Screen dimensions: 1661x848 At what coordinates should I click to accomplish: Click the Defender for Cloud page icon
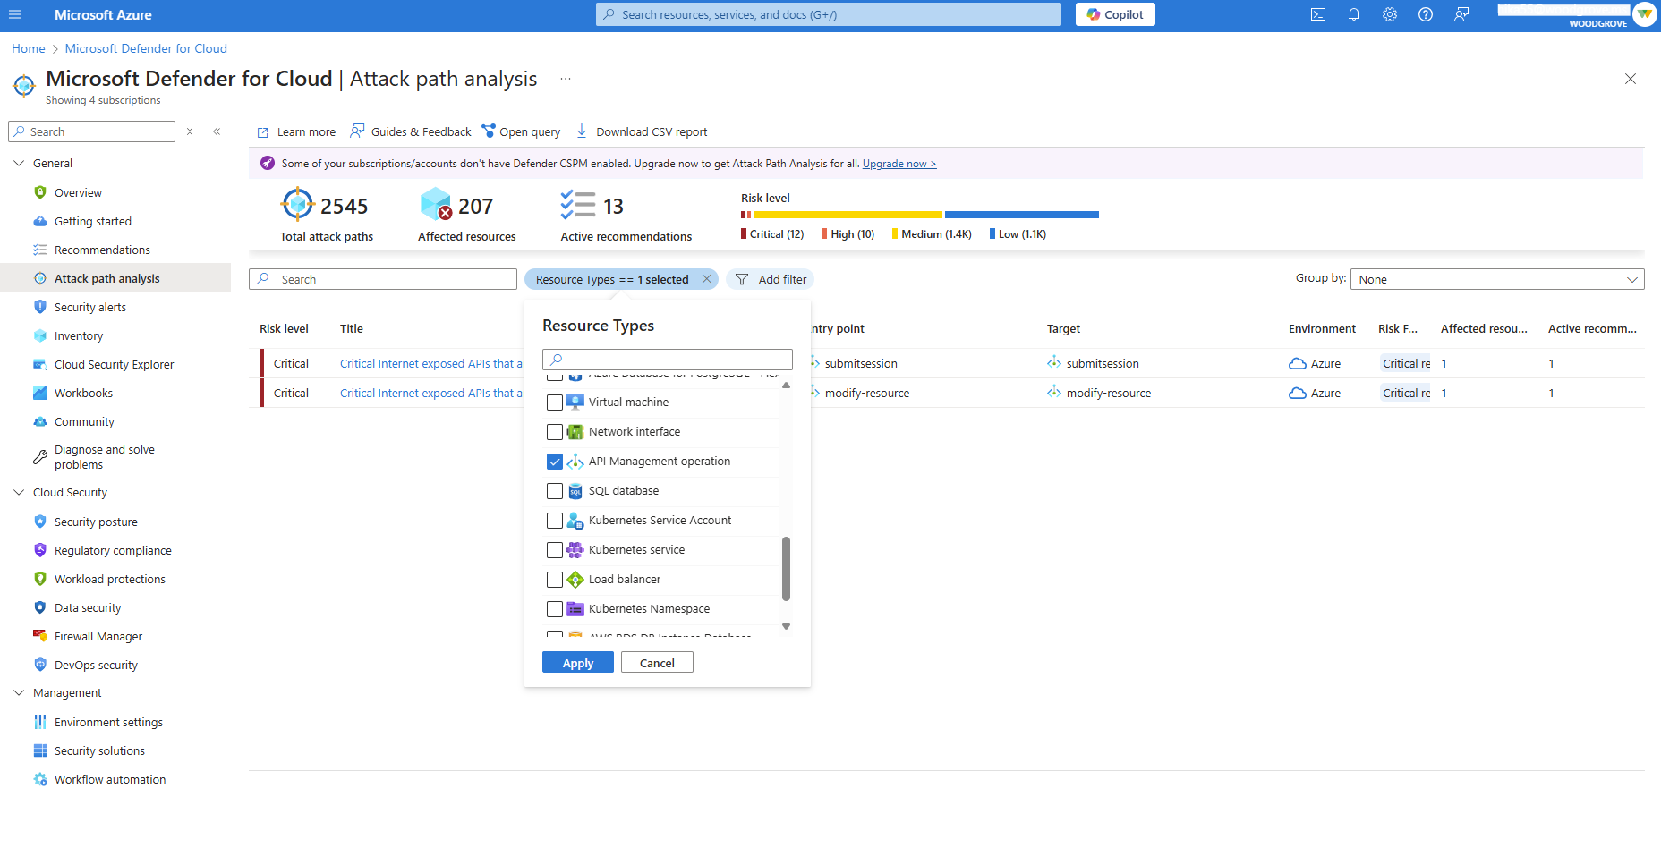[24, 85]
